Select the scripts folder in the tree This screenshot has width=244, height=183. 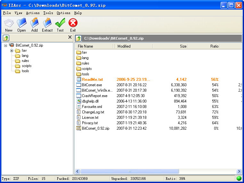(27, 66)
